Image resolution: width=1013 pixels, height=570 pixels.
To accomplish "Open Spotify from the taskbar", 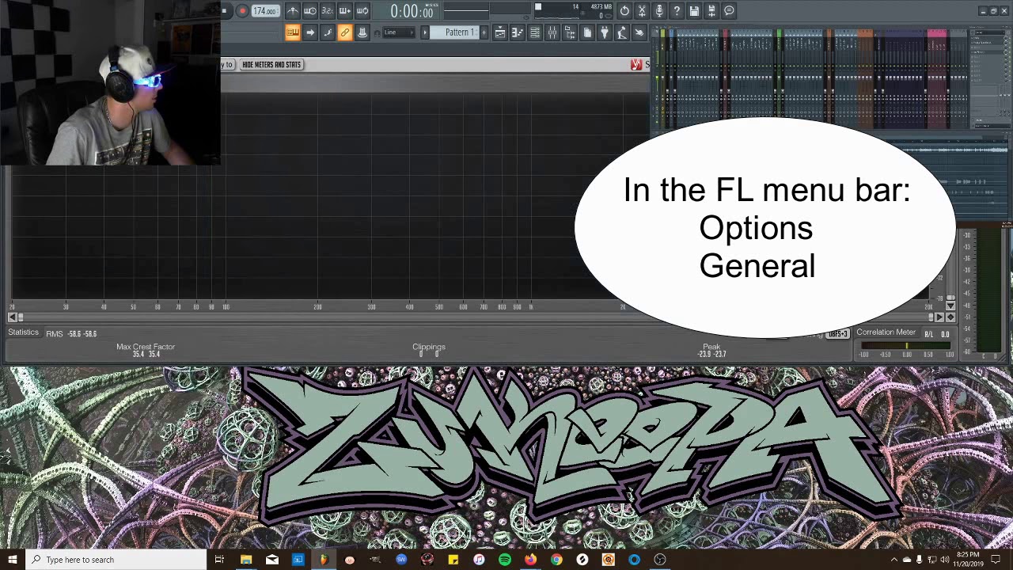I will click(505, 560).
